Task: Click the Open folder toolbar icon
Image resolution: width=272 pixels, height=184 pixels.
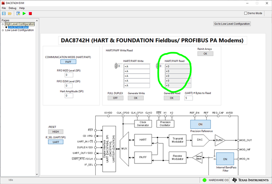Action: pyautogui.click(x=10, y=13)
